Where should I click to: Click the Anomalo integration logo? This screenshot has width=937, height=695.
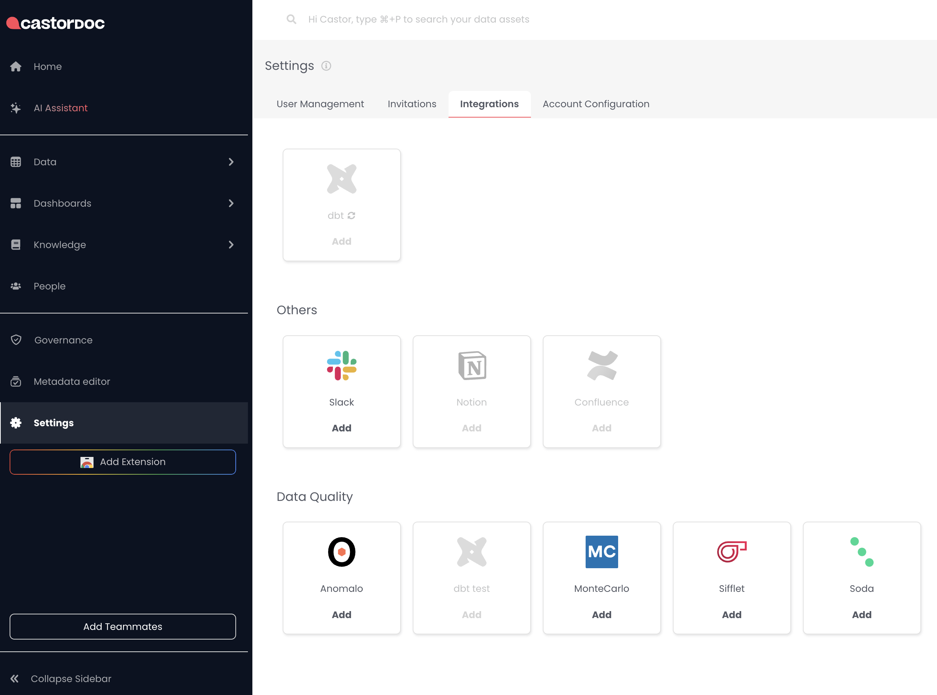pos(341,552)
